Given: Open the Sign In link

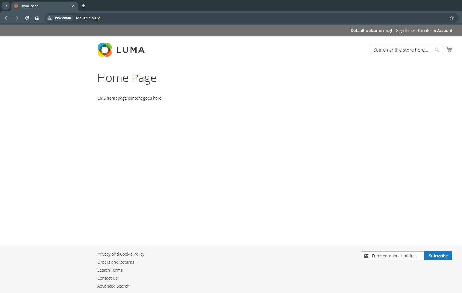Looking at the screenshot, I should pyautogui.click(x=402, y=31).
